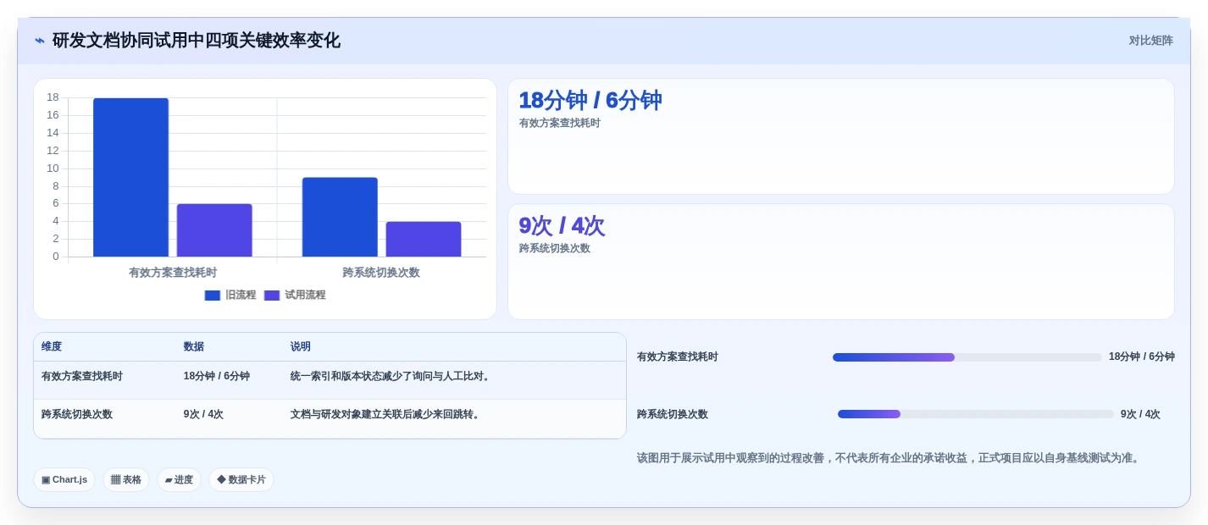Click the y-axis value 18 on chart

tap(53, 97)
